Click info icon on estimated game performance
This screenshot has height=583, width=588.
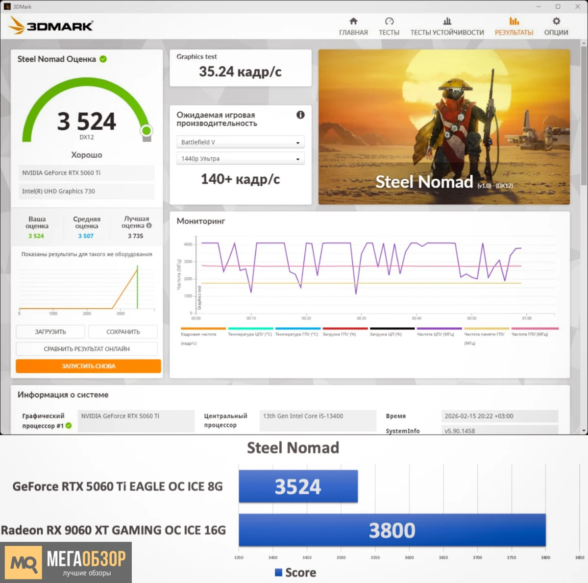(x=300, y=115)
